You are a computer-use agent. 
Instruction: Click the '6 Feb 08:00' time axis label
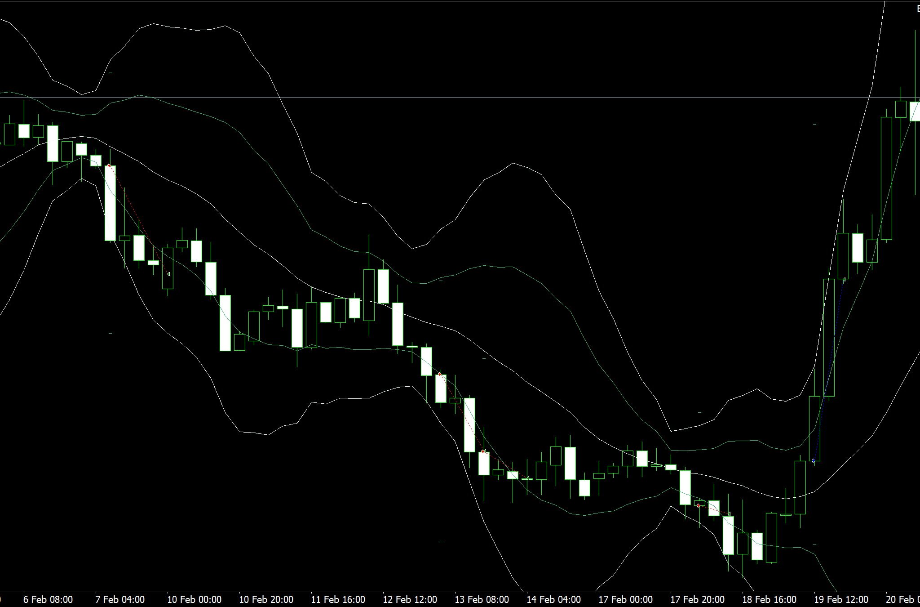[48, 599]
